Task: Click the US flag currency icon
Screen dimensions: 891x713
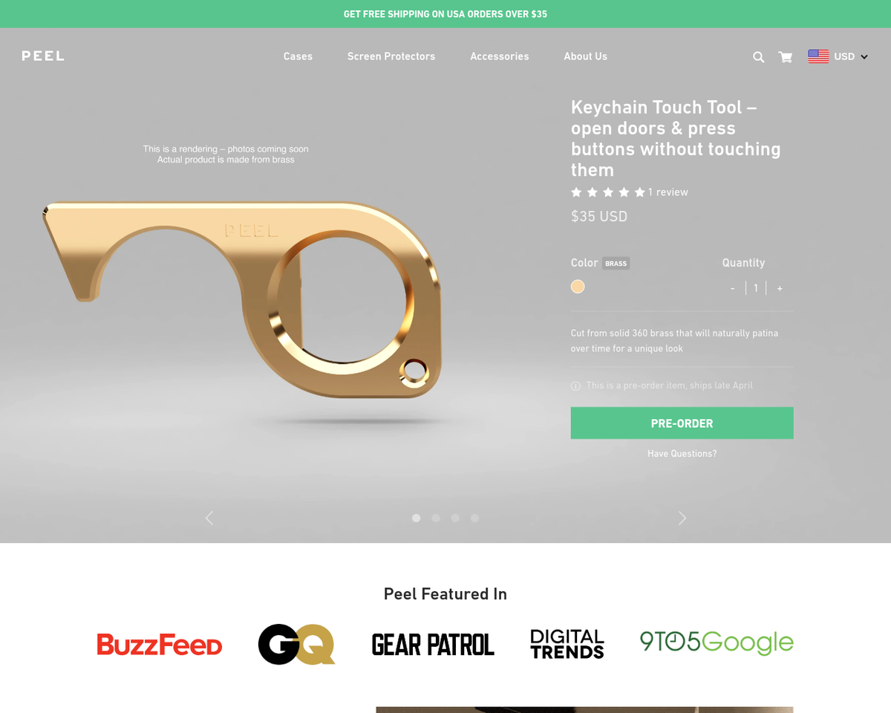Action: 818,56
